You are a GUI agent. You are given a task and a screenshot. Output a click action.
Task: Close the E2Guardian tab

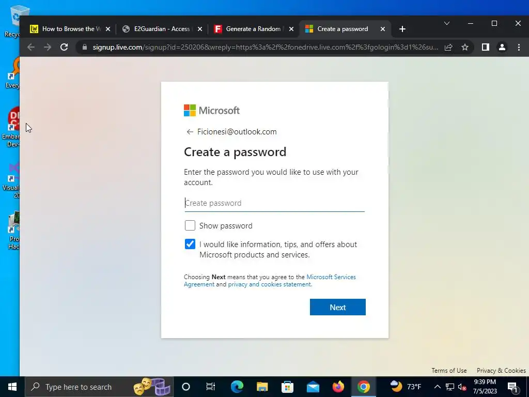(x=200, y=29)
